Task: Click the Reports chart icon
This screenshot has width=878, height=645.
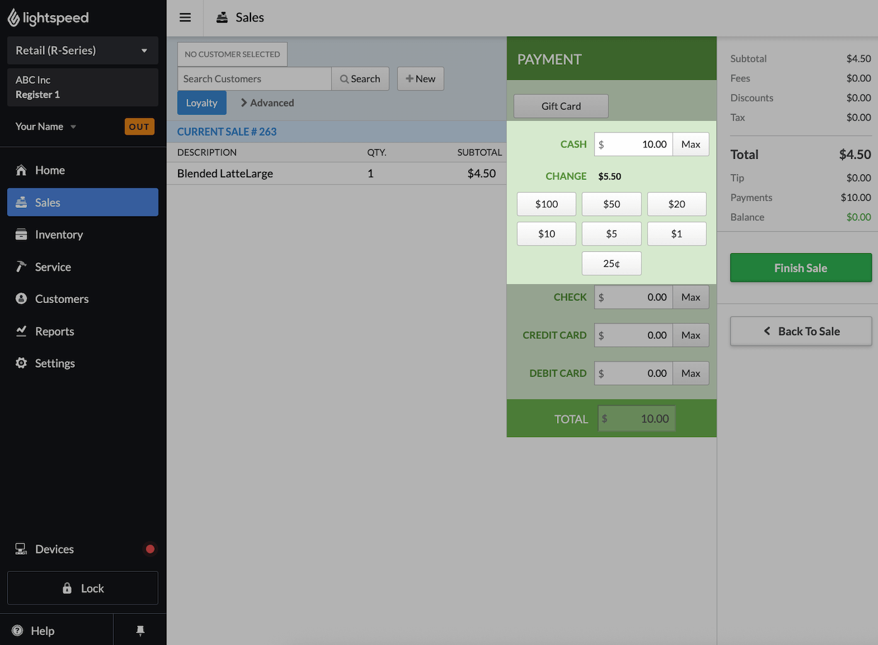Action: pos(21,331)
